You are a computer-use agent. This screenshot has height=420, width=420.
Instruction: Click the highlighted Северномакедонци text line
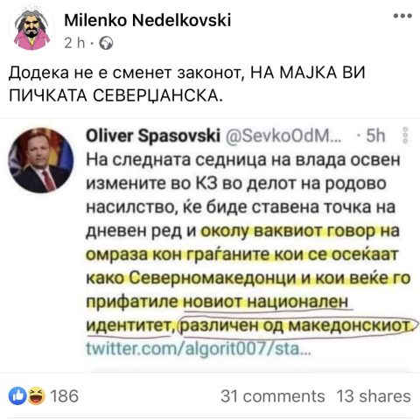point(248,277)
